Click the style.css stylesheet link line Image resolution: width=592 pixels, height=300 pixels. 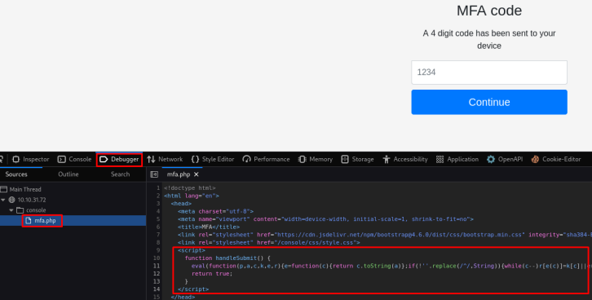pos(269,243)
